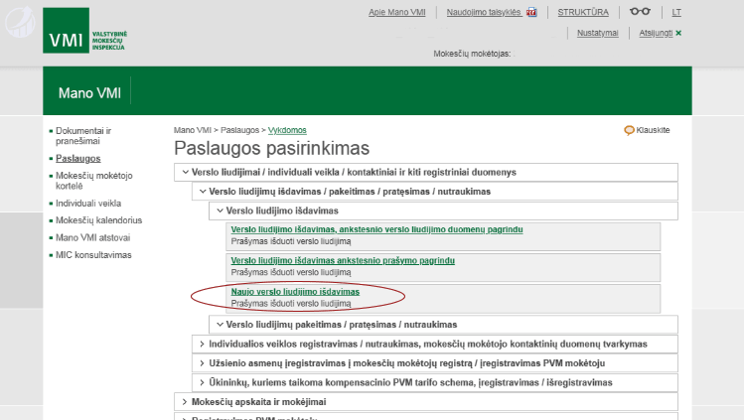Open Naujo verslo liudijimo išdavimas link
This screenshot has height=420, width=744.
(x=295, y=292)
